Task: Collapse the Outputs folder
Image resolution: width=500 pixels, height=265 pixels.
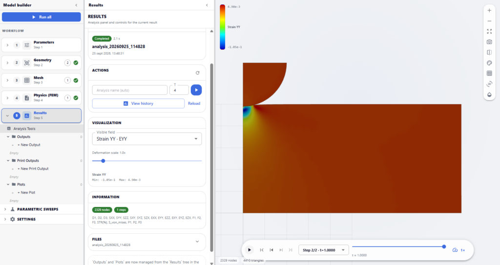Action: 8,137
